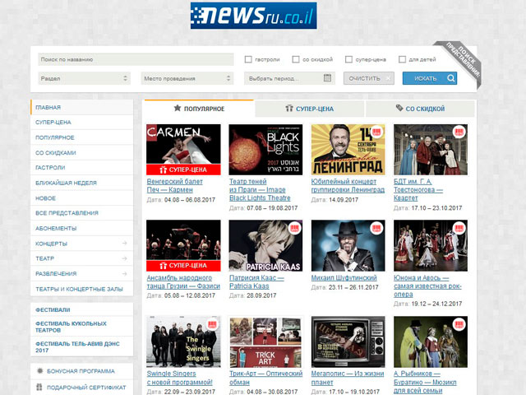526x395 pixels.
Task: Click the ОЧИСТИТЬ button
Action: [369, 78]
